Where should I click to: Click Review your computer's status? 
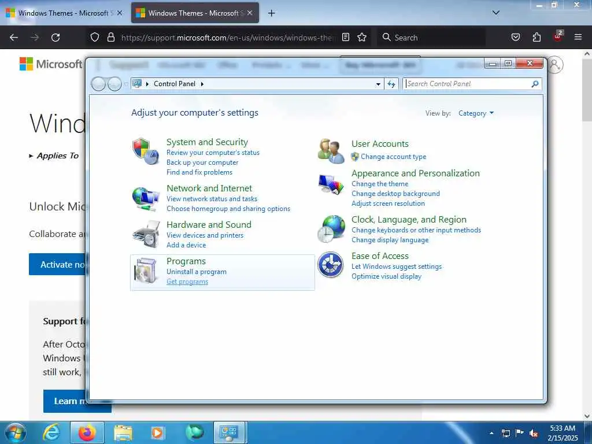tap(213, 153)
